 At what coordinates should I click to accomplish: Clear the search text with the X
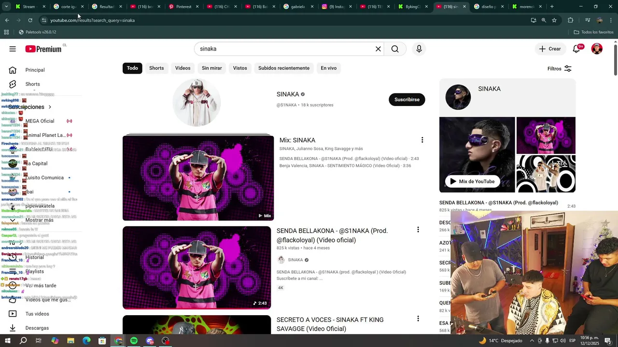(x=378, y=49)
